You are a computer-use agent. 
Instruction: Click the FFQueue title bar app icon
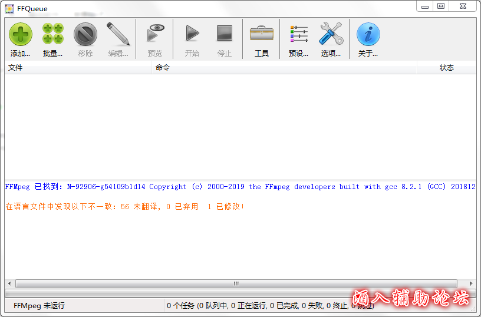[9, 8]
